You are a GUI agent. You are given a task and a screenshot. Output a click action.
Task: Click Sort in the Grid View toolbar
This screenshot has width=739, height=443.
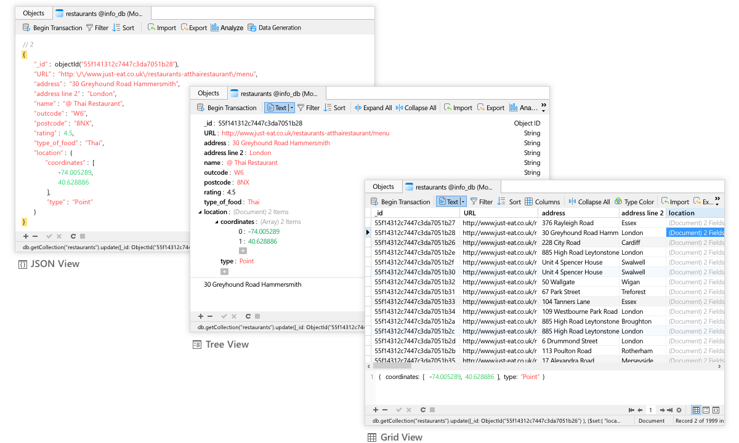point(509,202)
